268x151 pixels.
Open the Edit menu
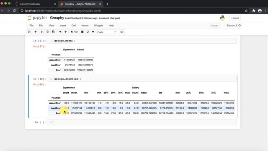[x=41, y=26]
